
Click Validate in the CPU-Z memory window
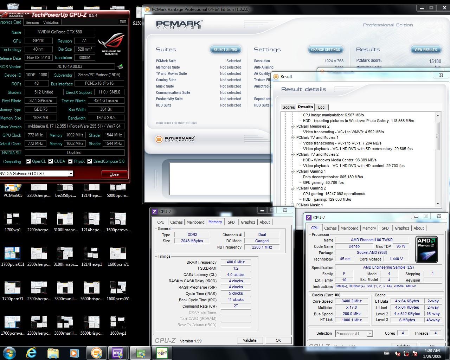pyautogui.click(x=250, y=340)
